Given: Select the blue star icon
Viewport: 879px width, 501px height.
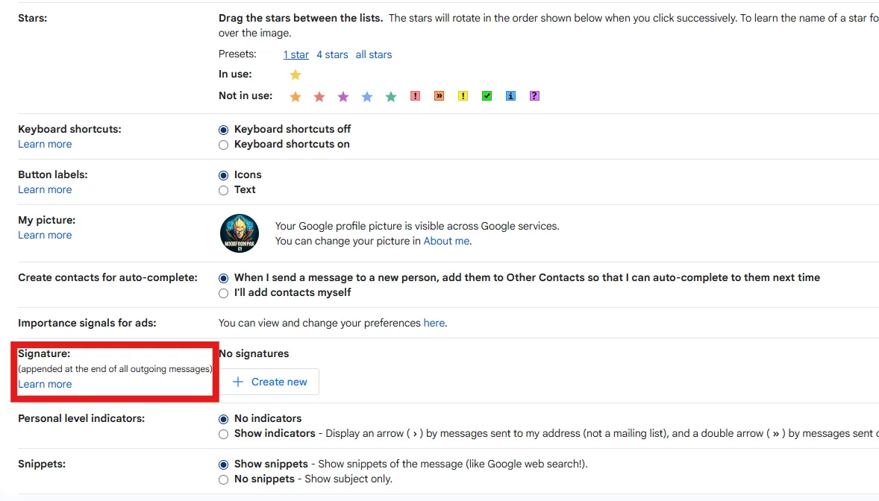Looking at the screenshot, I should coord(367,95).
